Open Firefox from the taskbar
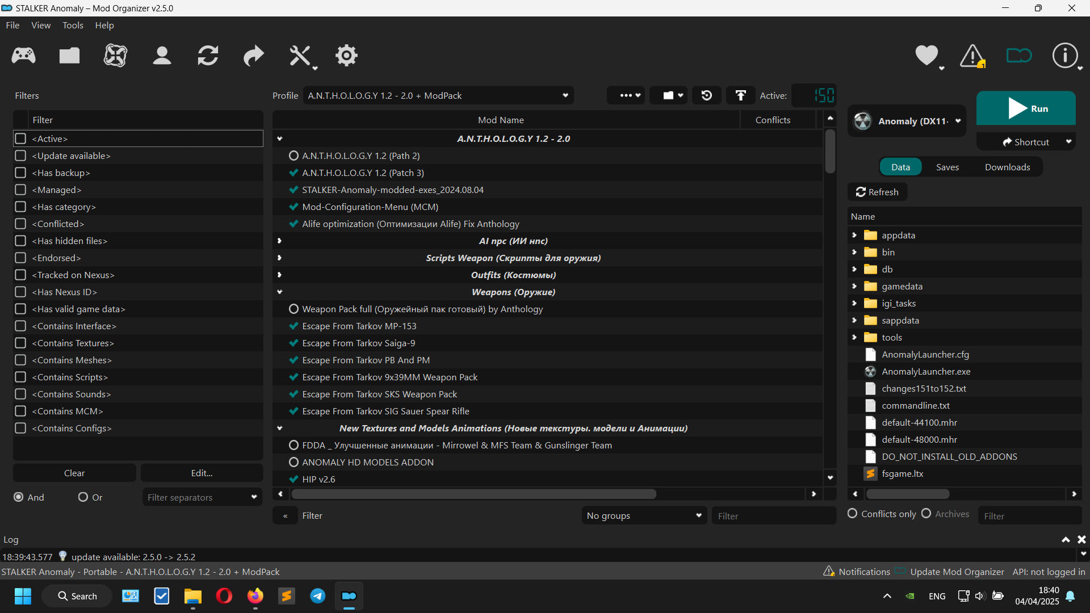 pos(255,596)
